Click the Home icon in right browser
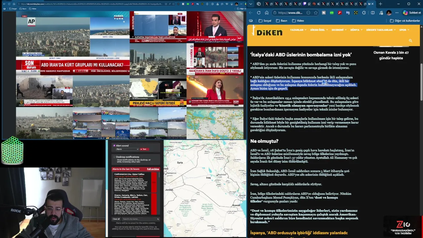 click(x=267, y=13)
